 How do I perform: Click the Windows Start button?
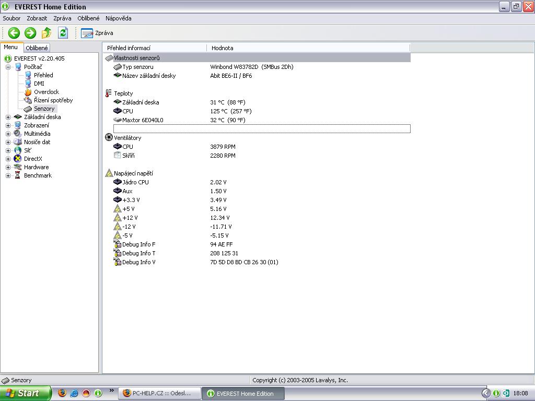[25, 393]
